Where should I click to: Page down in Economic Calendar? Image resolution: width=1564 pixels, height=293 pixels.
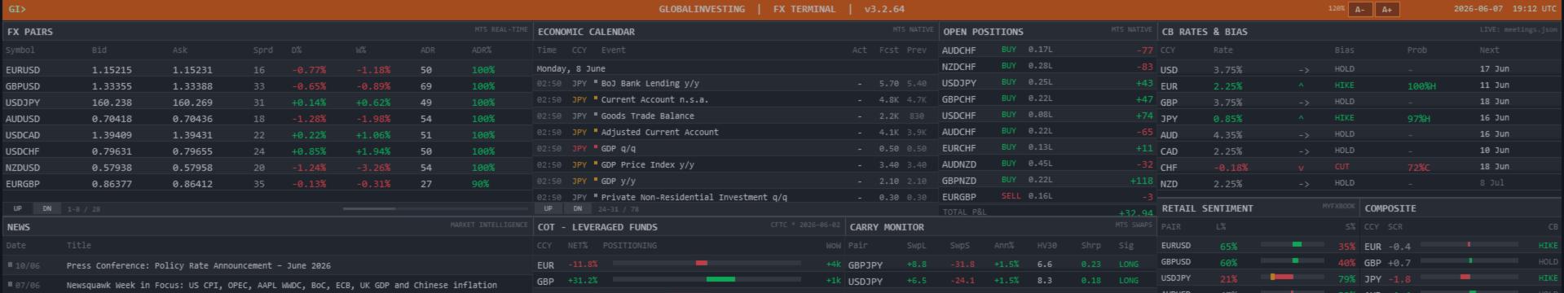click(577, 209)
